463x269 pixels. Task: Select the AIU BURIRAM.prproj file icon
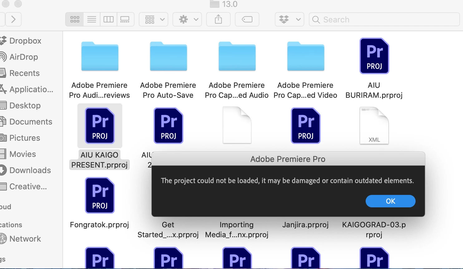(374, 56)
